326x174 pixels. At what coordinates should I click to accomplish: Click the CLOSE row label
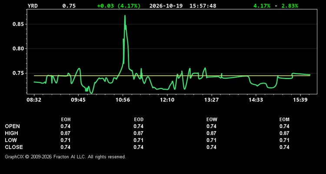click(x=14, y=147)
